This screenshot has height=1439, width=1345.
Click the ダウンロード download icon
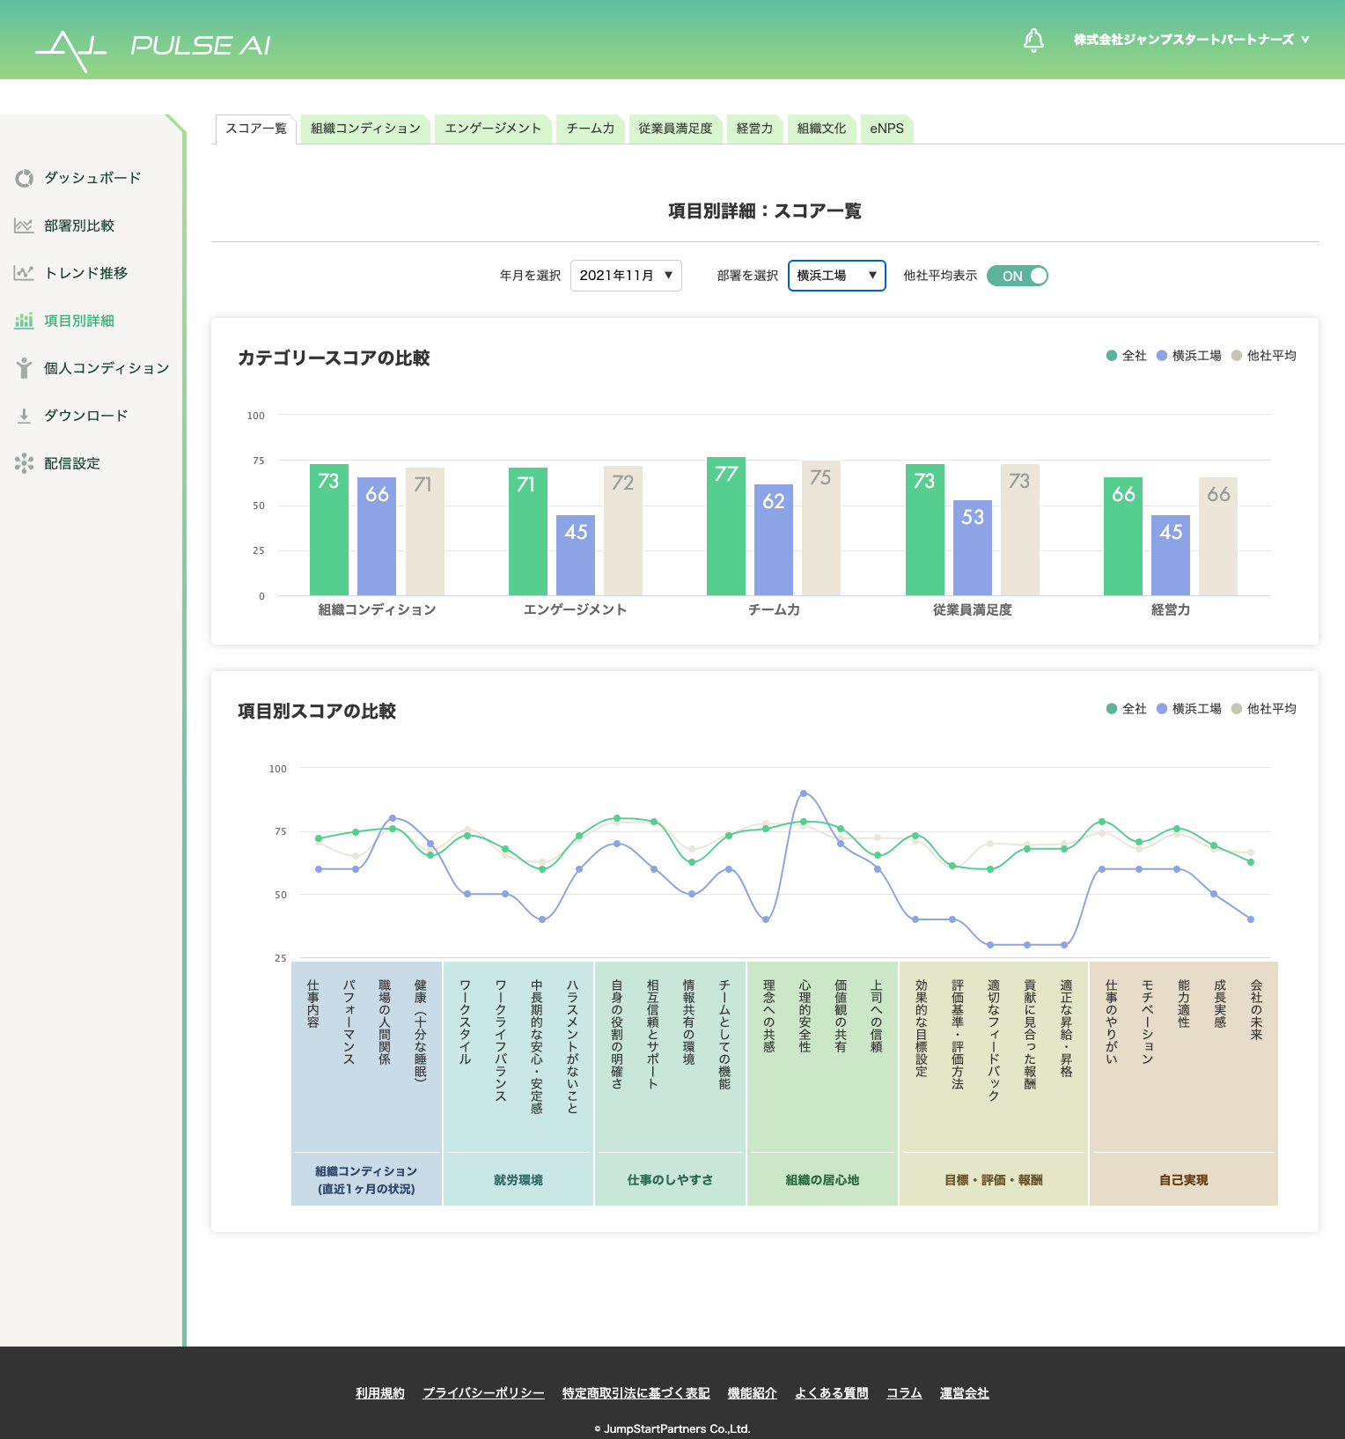(x=24, y=416)
